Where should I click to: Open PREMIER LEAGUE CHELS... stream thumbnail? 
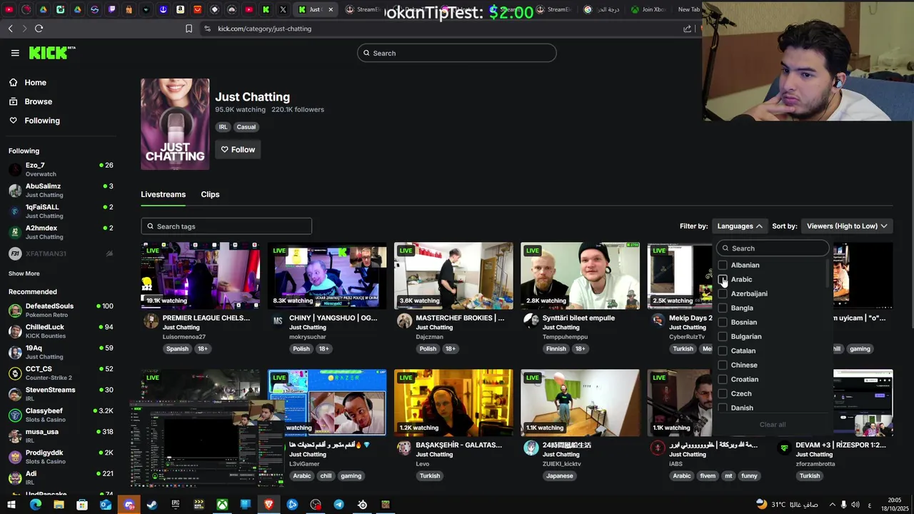[x=201, y=276]
